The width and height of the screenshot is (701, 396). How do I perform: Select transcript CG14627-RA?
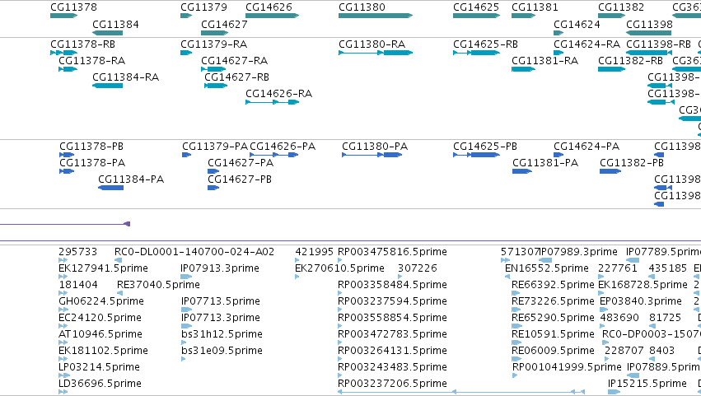[x=234, y=61]
